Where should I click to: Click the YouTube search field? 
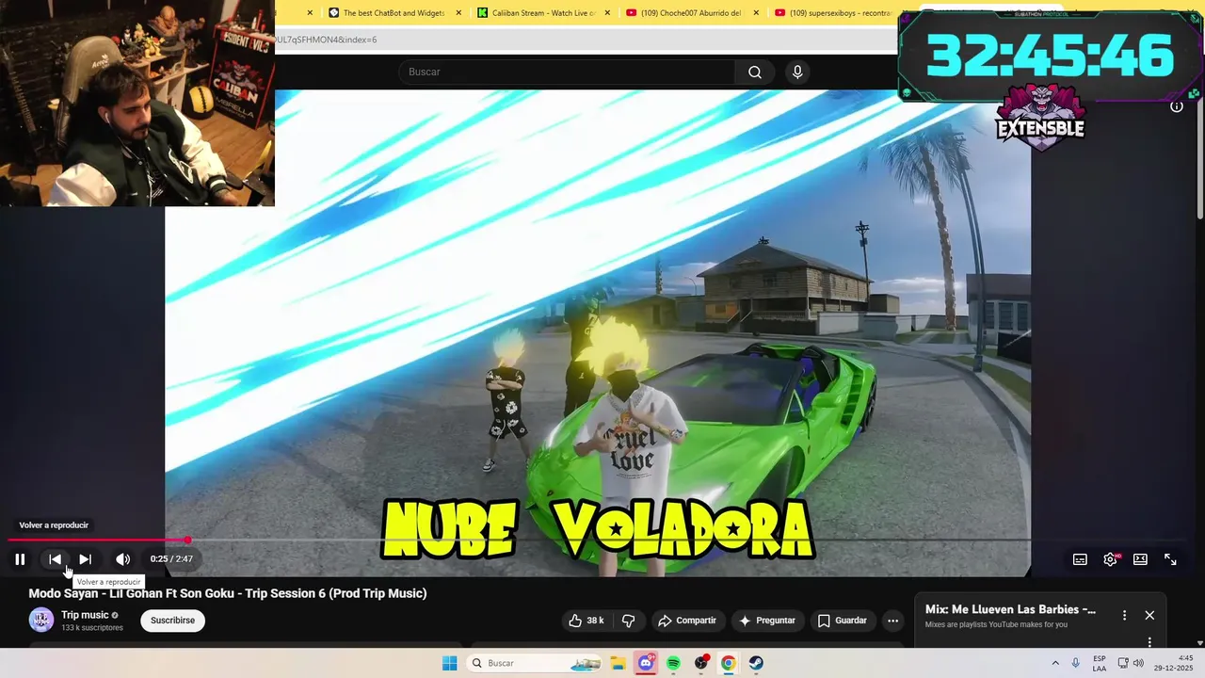point(567,73)
